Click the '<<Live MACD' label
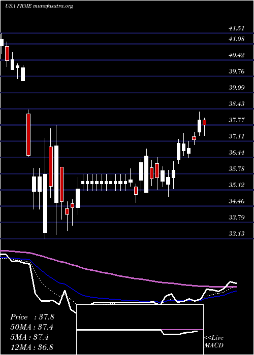The width and height of the screenshot is (254, 355). 214,342
